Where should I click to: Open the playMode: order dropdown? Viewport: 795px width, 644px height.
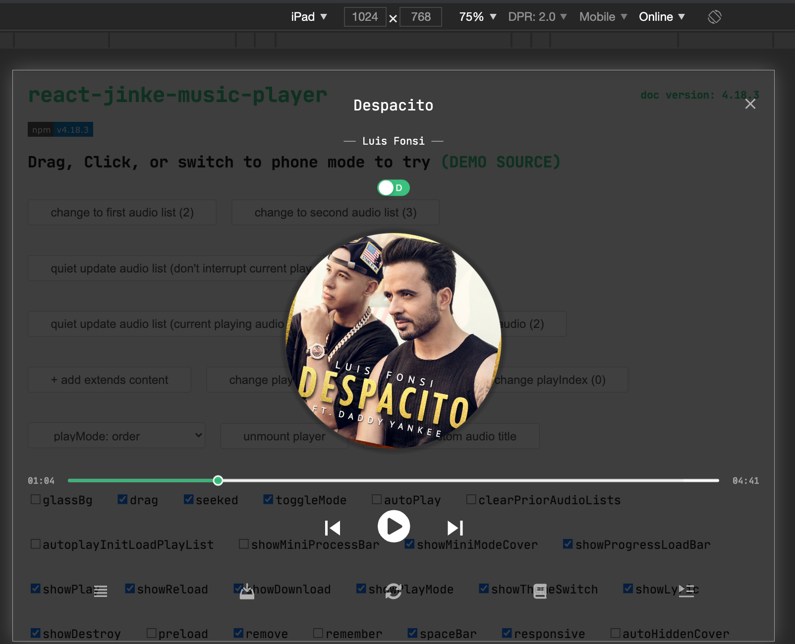[x=116, y=436]
